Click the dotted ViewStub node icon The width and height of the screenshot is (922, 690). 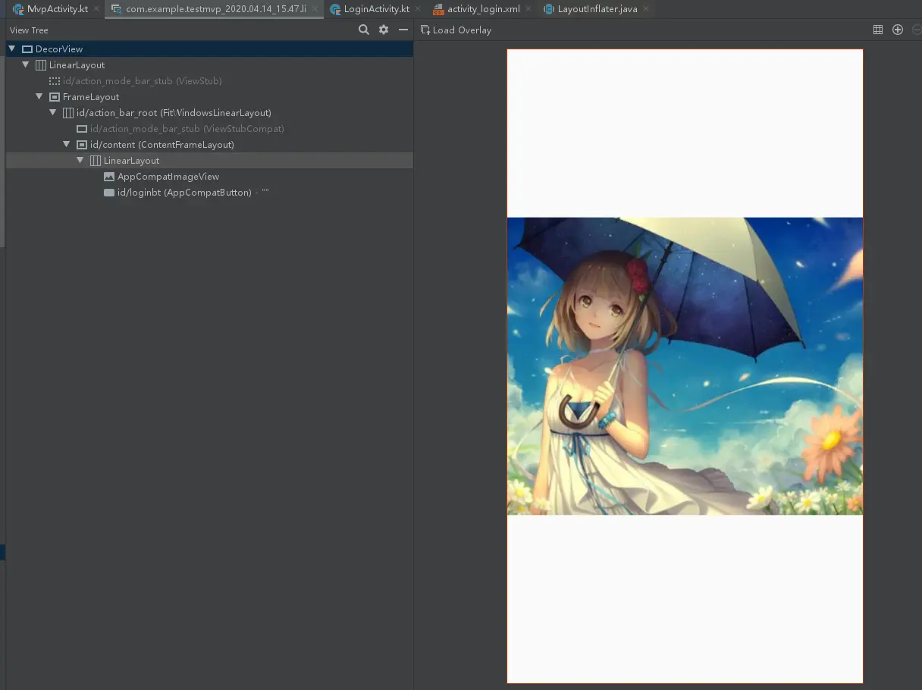coord(55,80)
